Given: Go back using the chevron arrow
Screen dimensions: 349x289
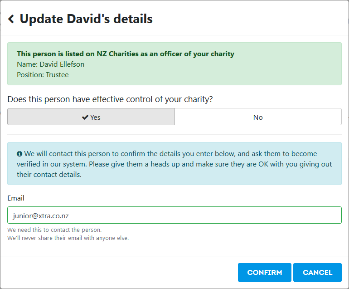Looking at the screenshot, I should 11,19.
